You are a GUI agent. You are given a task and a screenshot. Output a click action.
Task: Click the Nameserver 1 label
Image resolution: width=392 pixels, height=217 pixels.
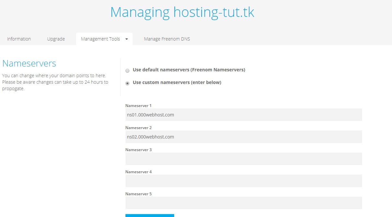(138, 106)
